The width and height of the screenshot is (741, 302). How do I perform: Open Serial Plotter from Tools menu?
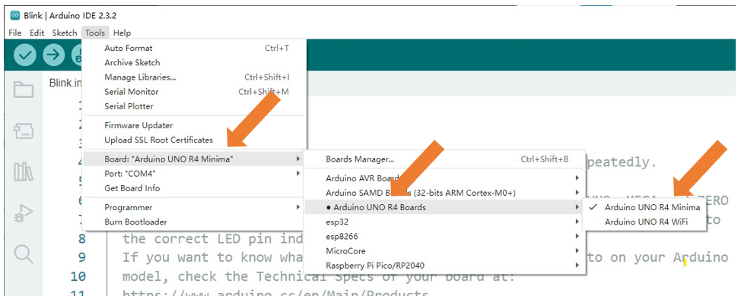194,106
